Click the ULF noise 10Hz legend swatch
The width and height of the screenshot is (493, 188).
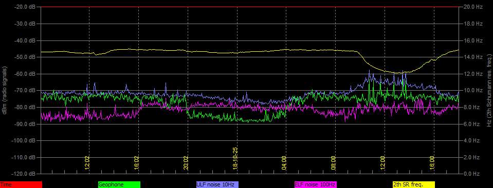(217, 185)
